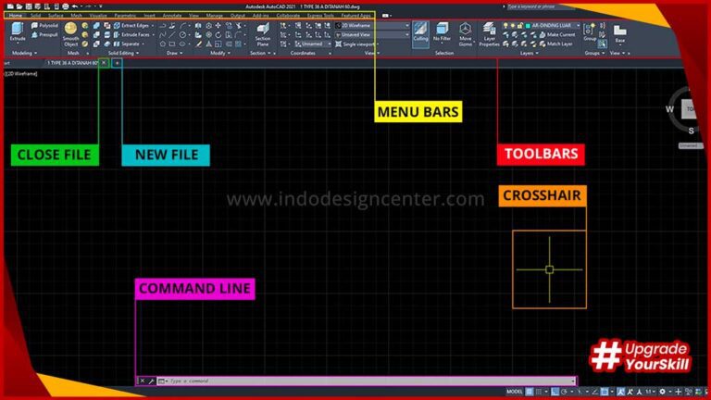
Task: Click the Save icon in quick access toolbar
Action: (x=29, y=6)
